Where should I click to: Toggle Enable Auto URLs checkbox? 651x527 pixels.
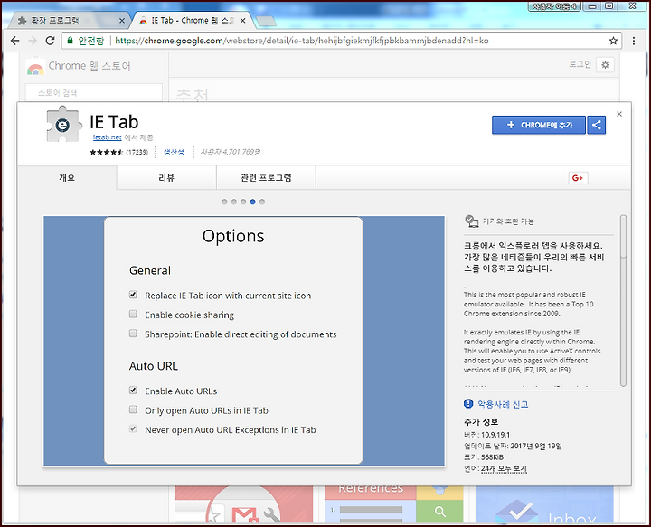[x=133, y=391]
